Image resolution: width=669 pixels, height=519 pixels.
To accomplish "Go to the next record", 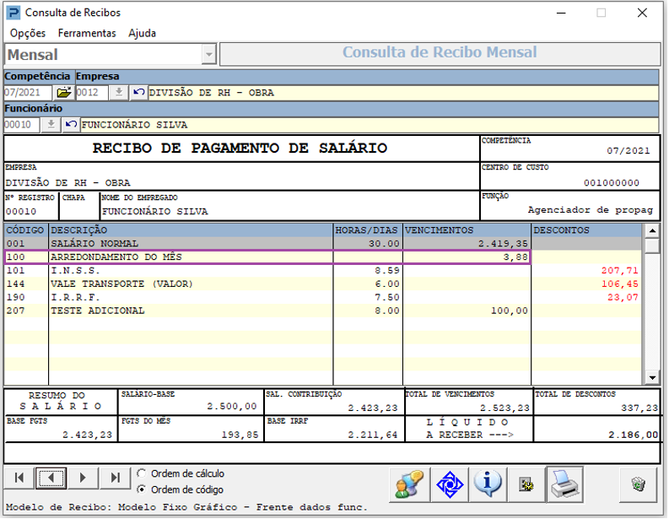I will 83,478.
